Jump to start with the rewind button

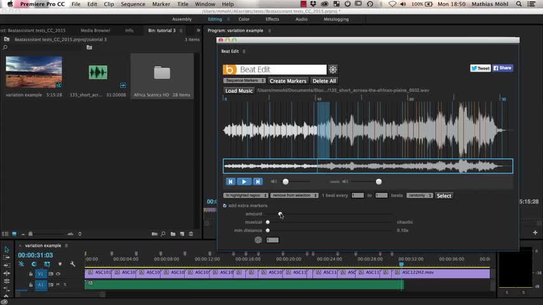tap(231, 182)
